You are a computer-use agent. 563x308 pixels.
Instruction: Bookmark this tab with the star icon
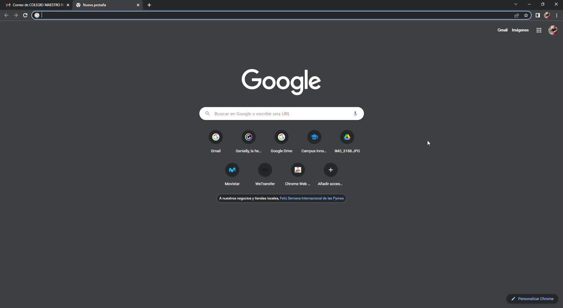[x=526, y=15]
